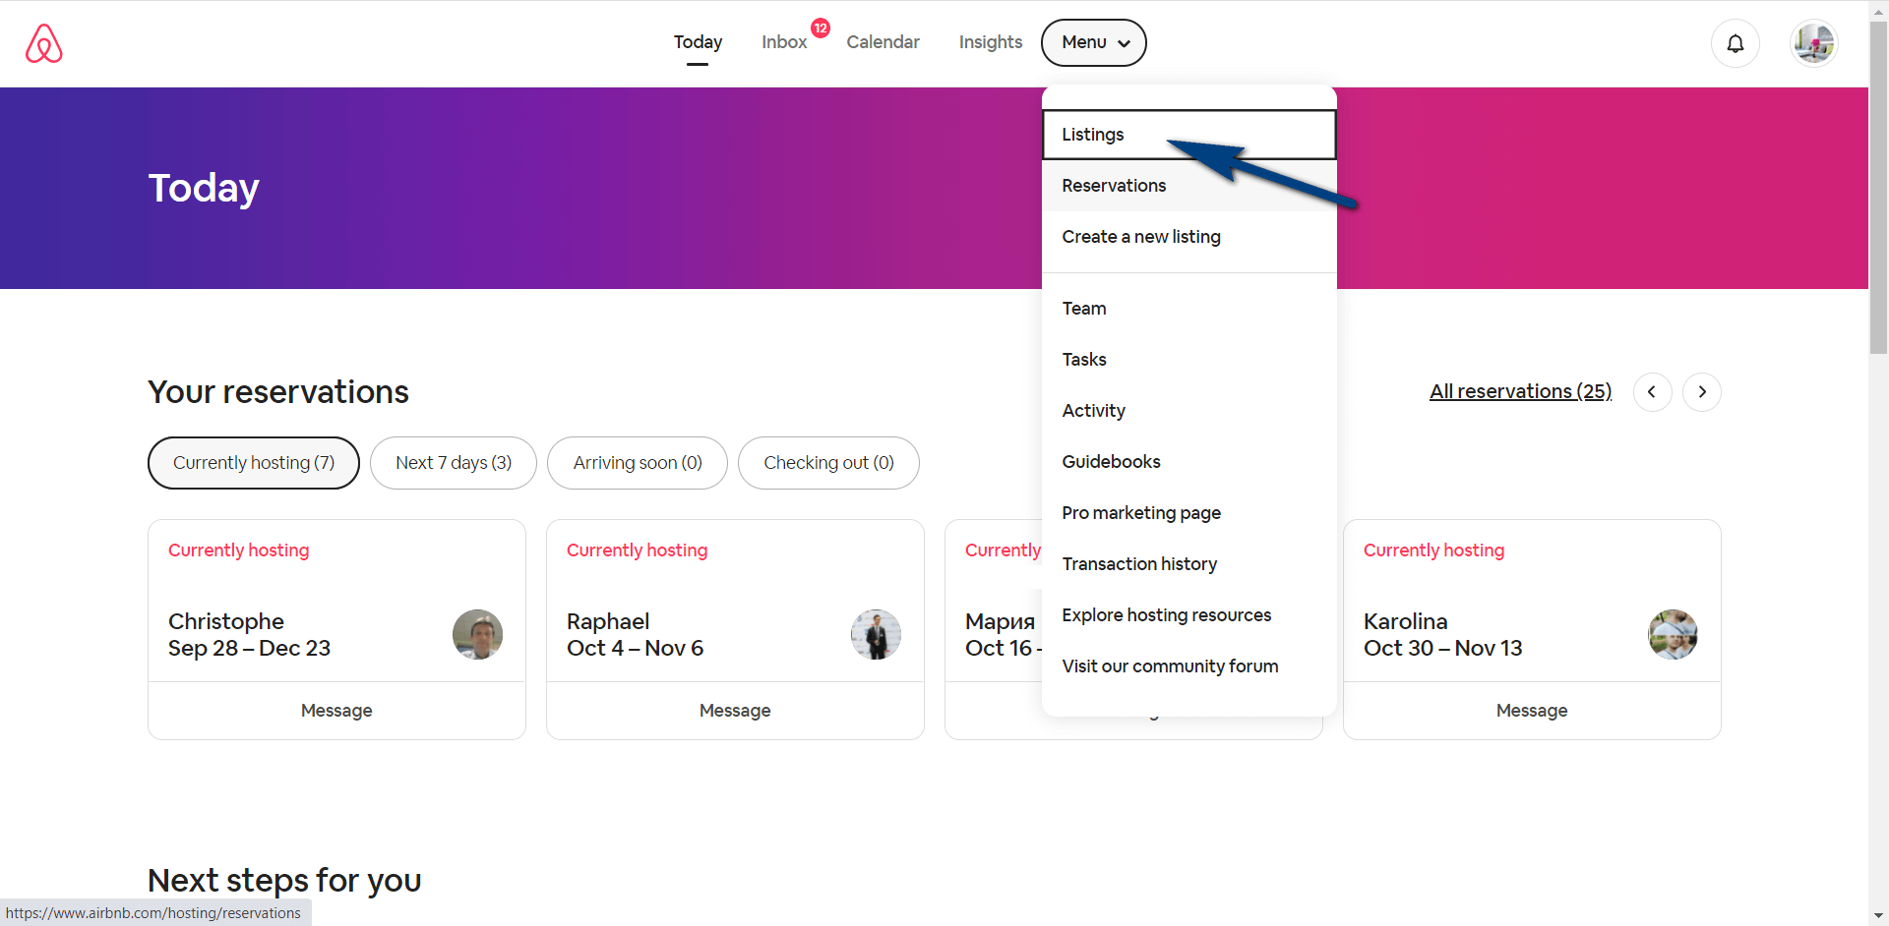Click the Next steps for you heading

[284, 881]
